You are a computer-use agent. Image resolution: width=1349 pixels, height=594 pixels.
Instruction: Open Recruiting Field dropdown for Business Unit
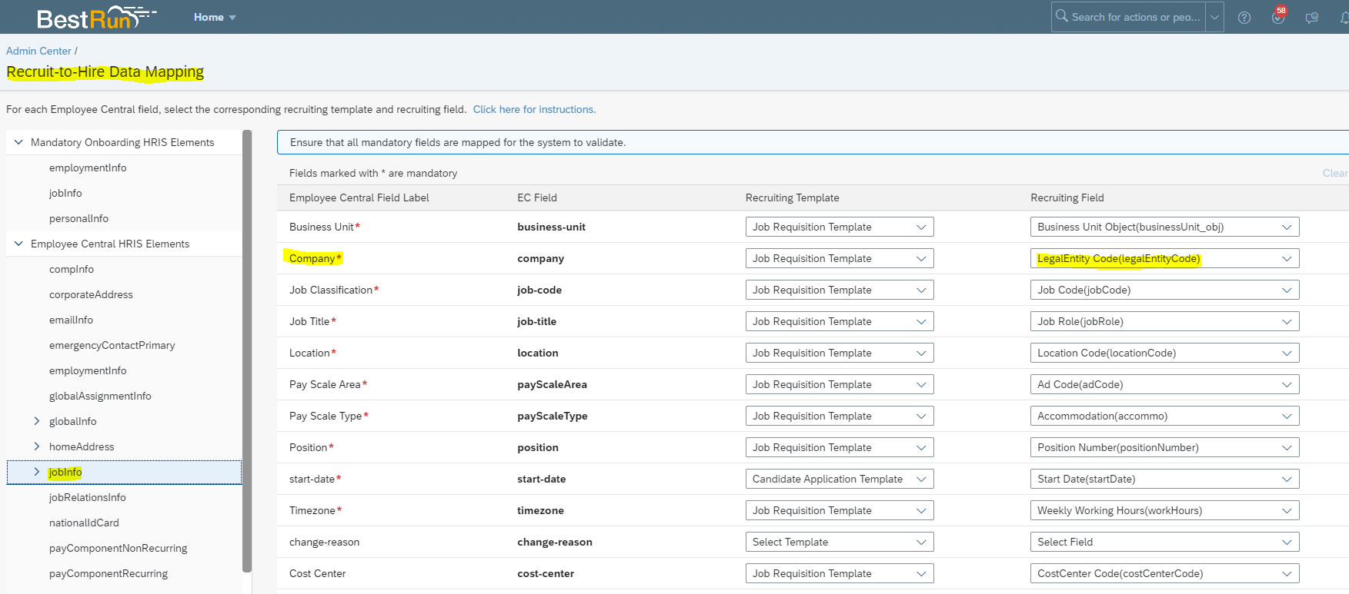click(x=1164, y=227)
